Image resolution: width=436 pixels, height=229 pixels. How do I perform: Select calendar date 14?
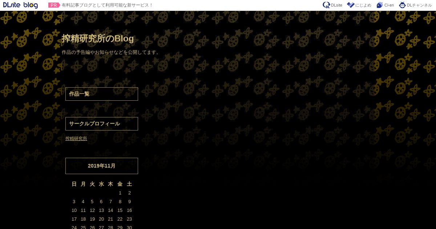click(x=110, y=210)
